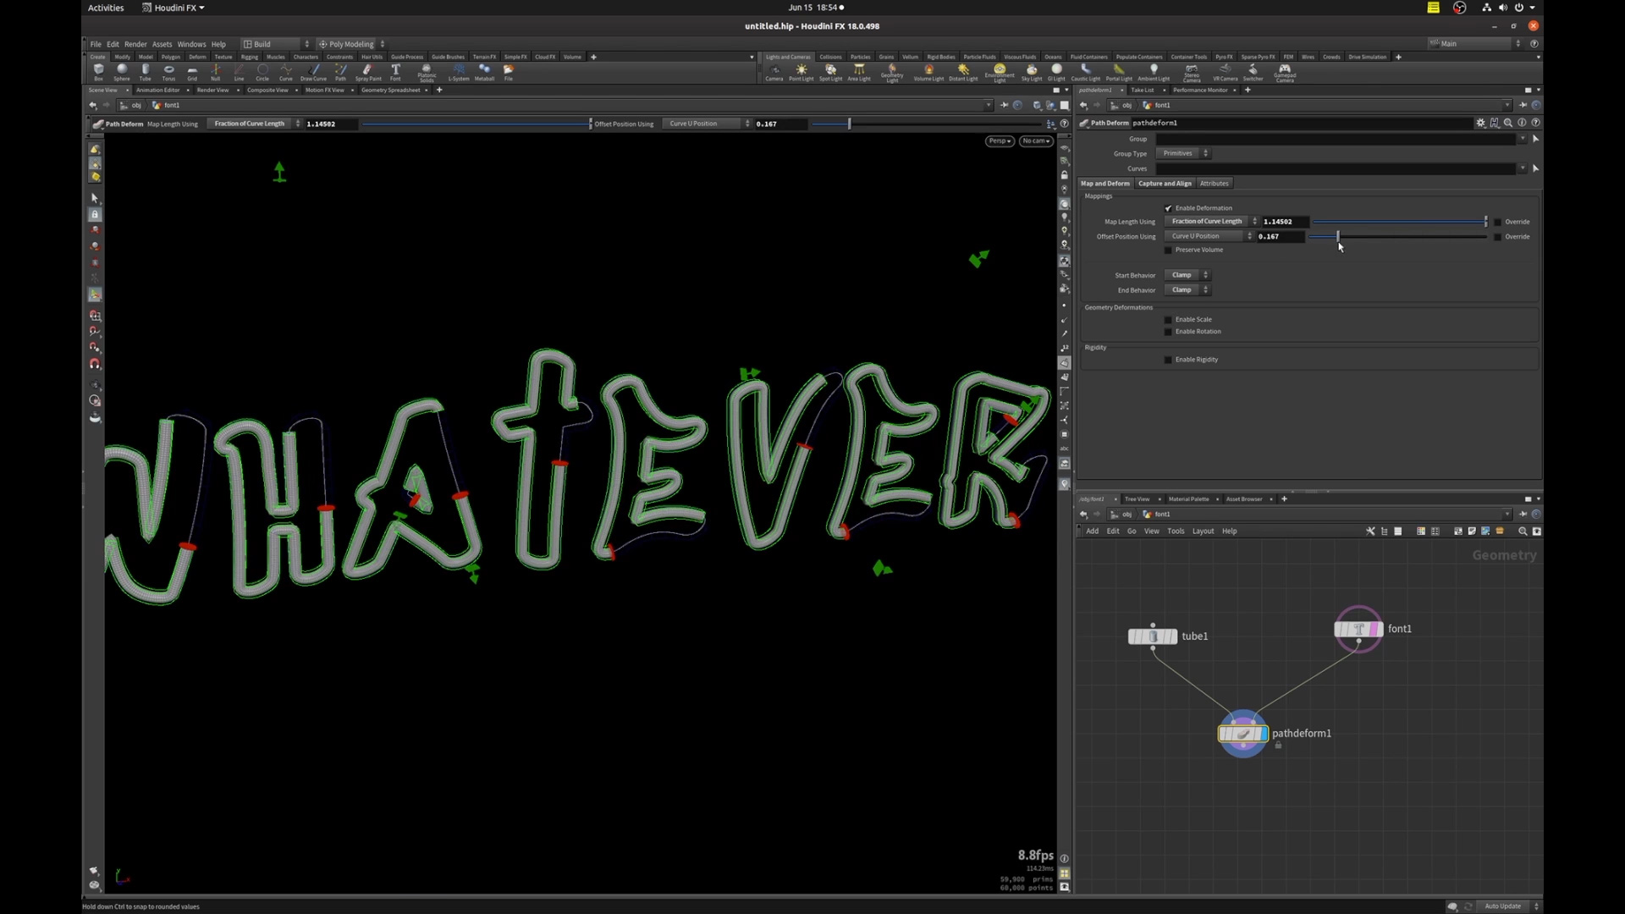Switch to the Capture and Align tab

click(1165, 184)
